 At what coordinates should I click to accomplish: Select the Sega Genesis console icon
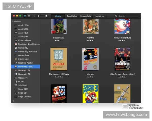(x=16, y=97)
